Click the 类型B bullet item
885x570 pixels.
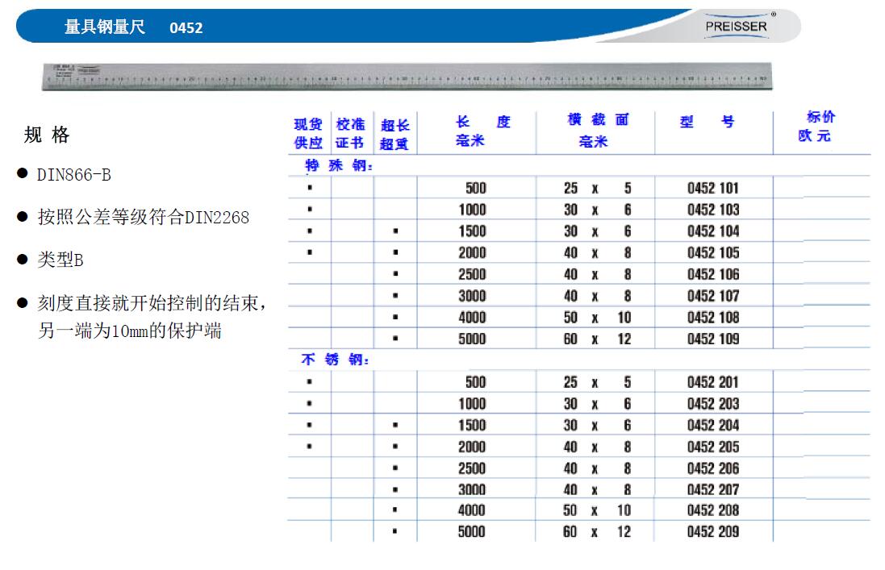[x=60, y=260]
